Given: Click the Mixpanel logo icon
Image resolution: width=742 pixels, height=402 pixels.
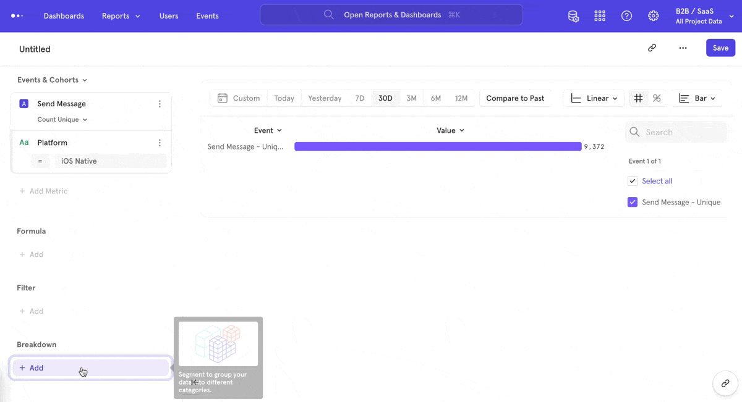Looking at the screenshot, I should point(17,16).
